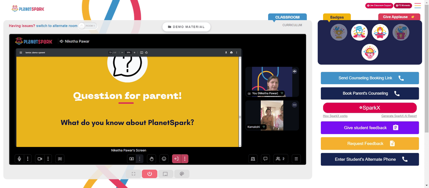Open the chat panel icon
Viewport: 429px width, 188px height.
click(266, 159)
